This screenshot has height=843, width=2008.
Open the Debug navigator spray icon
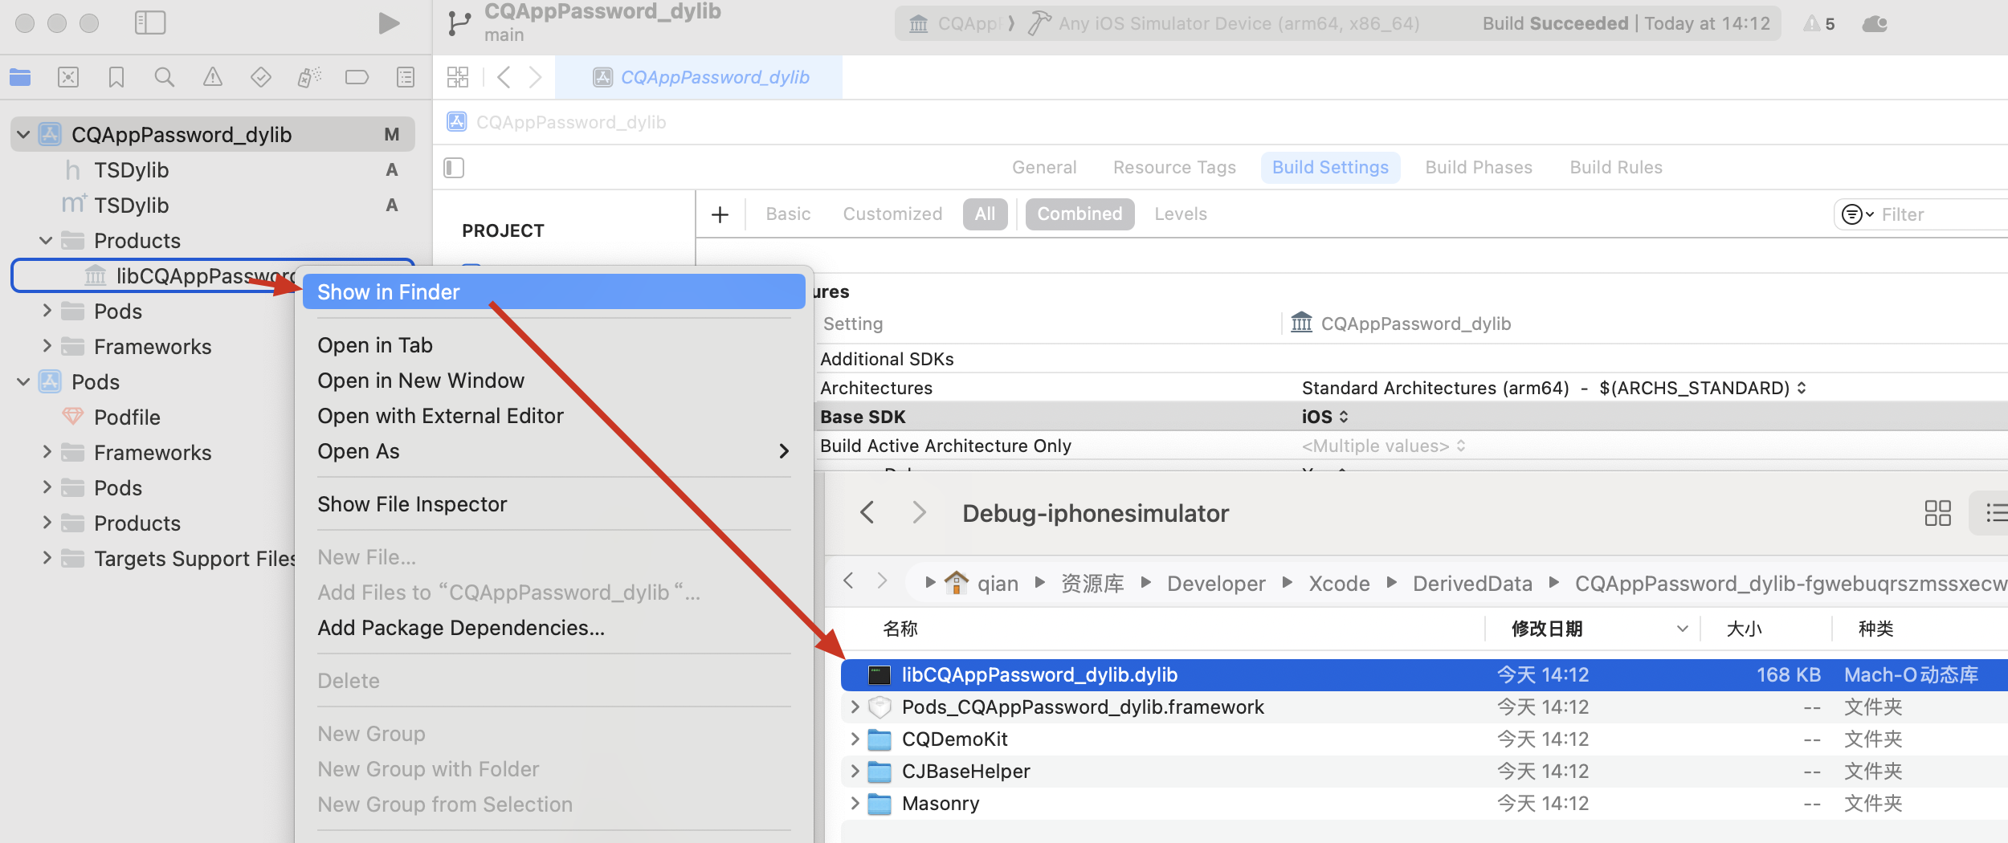(x=309, y=77)
